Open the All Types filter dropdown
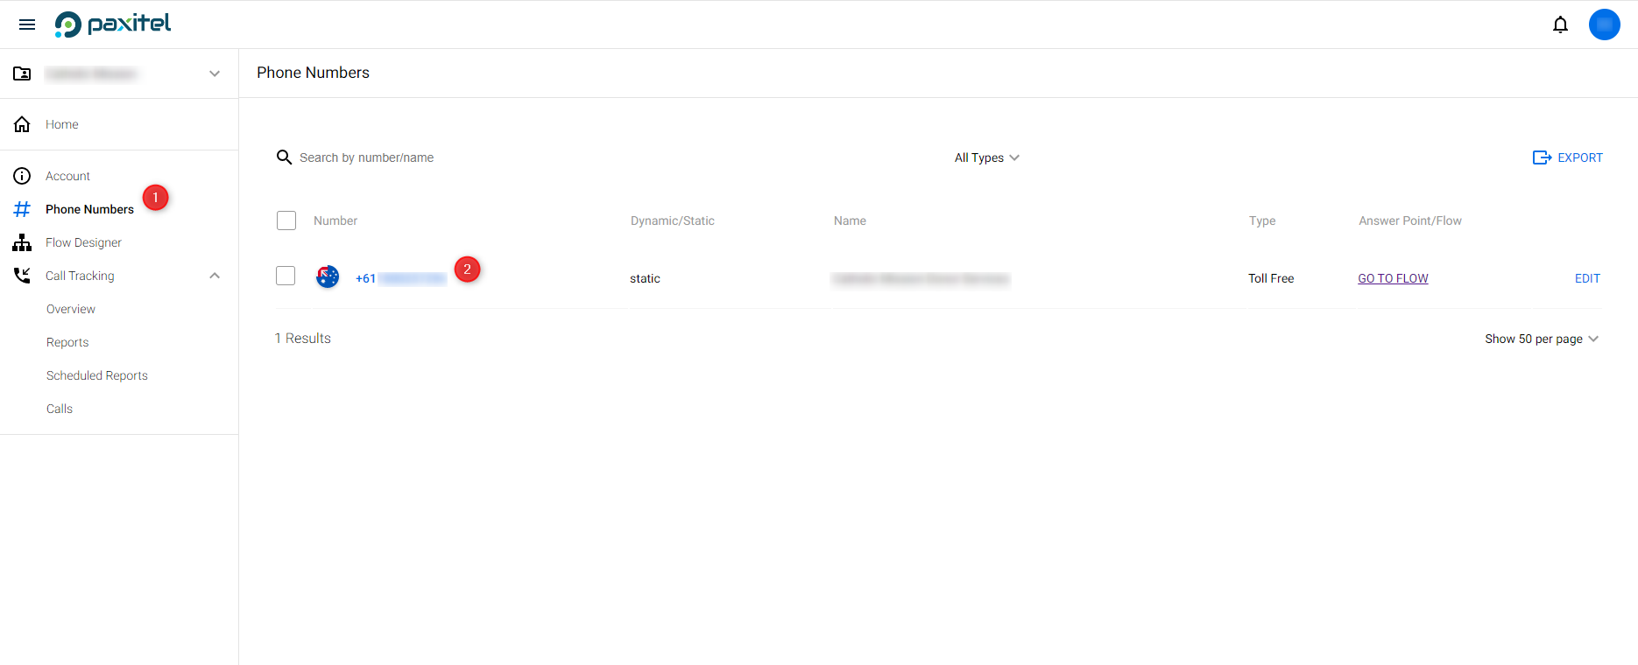This screenshot has width=1638, height=665. click(986, 157)
